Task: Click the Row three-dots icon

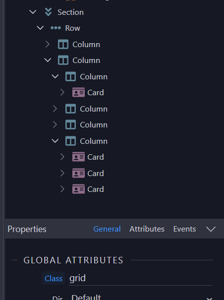Action: (56, 28)
